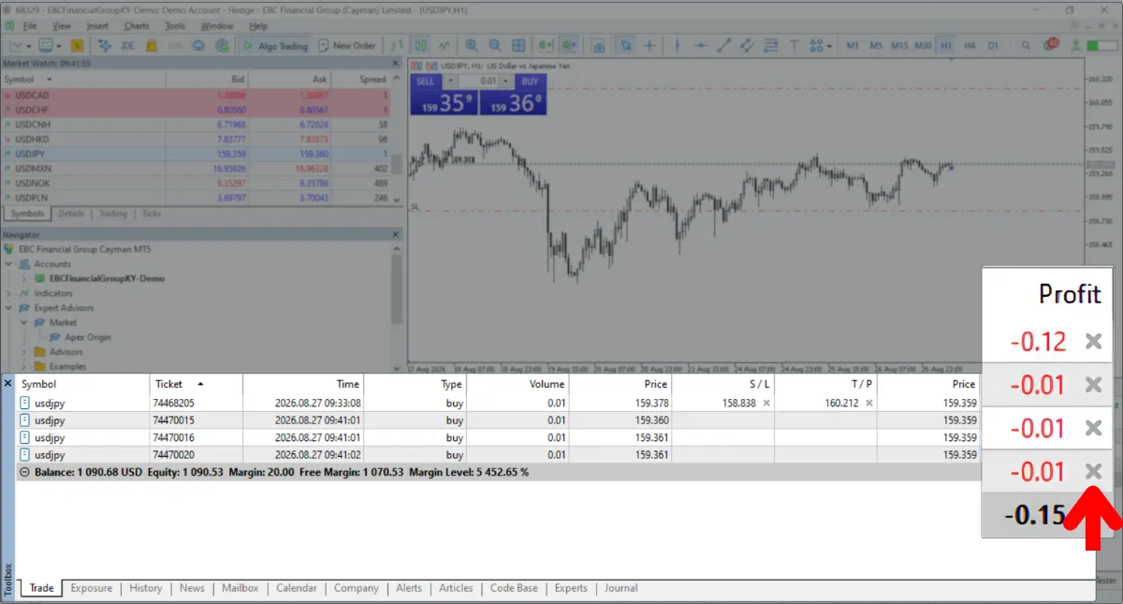The image size is (1123, 604).
Task: Open the IDE (MetaEditor) toolbar button
Action: pyautogui.click(x=127, y=45)
